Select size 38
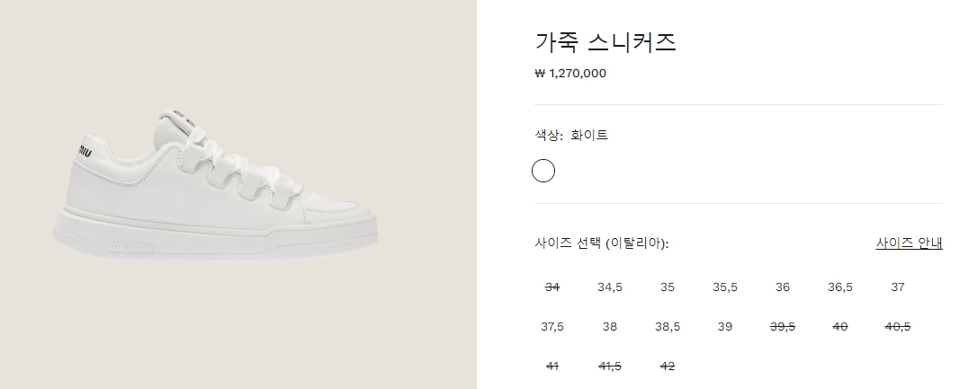 610,327
